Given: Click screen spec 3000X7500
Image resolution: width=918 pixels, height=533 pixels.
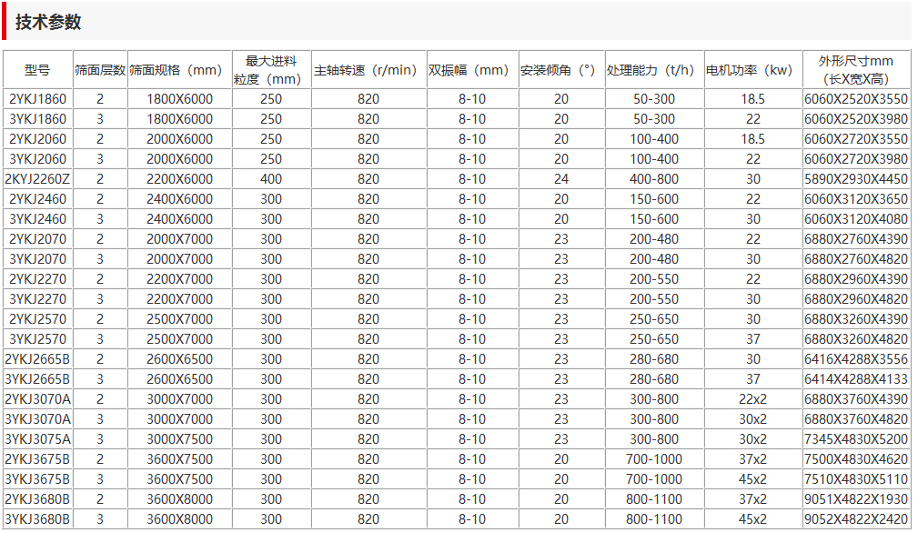Looking at the screenshot, I should (180, 438).
